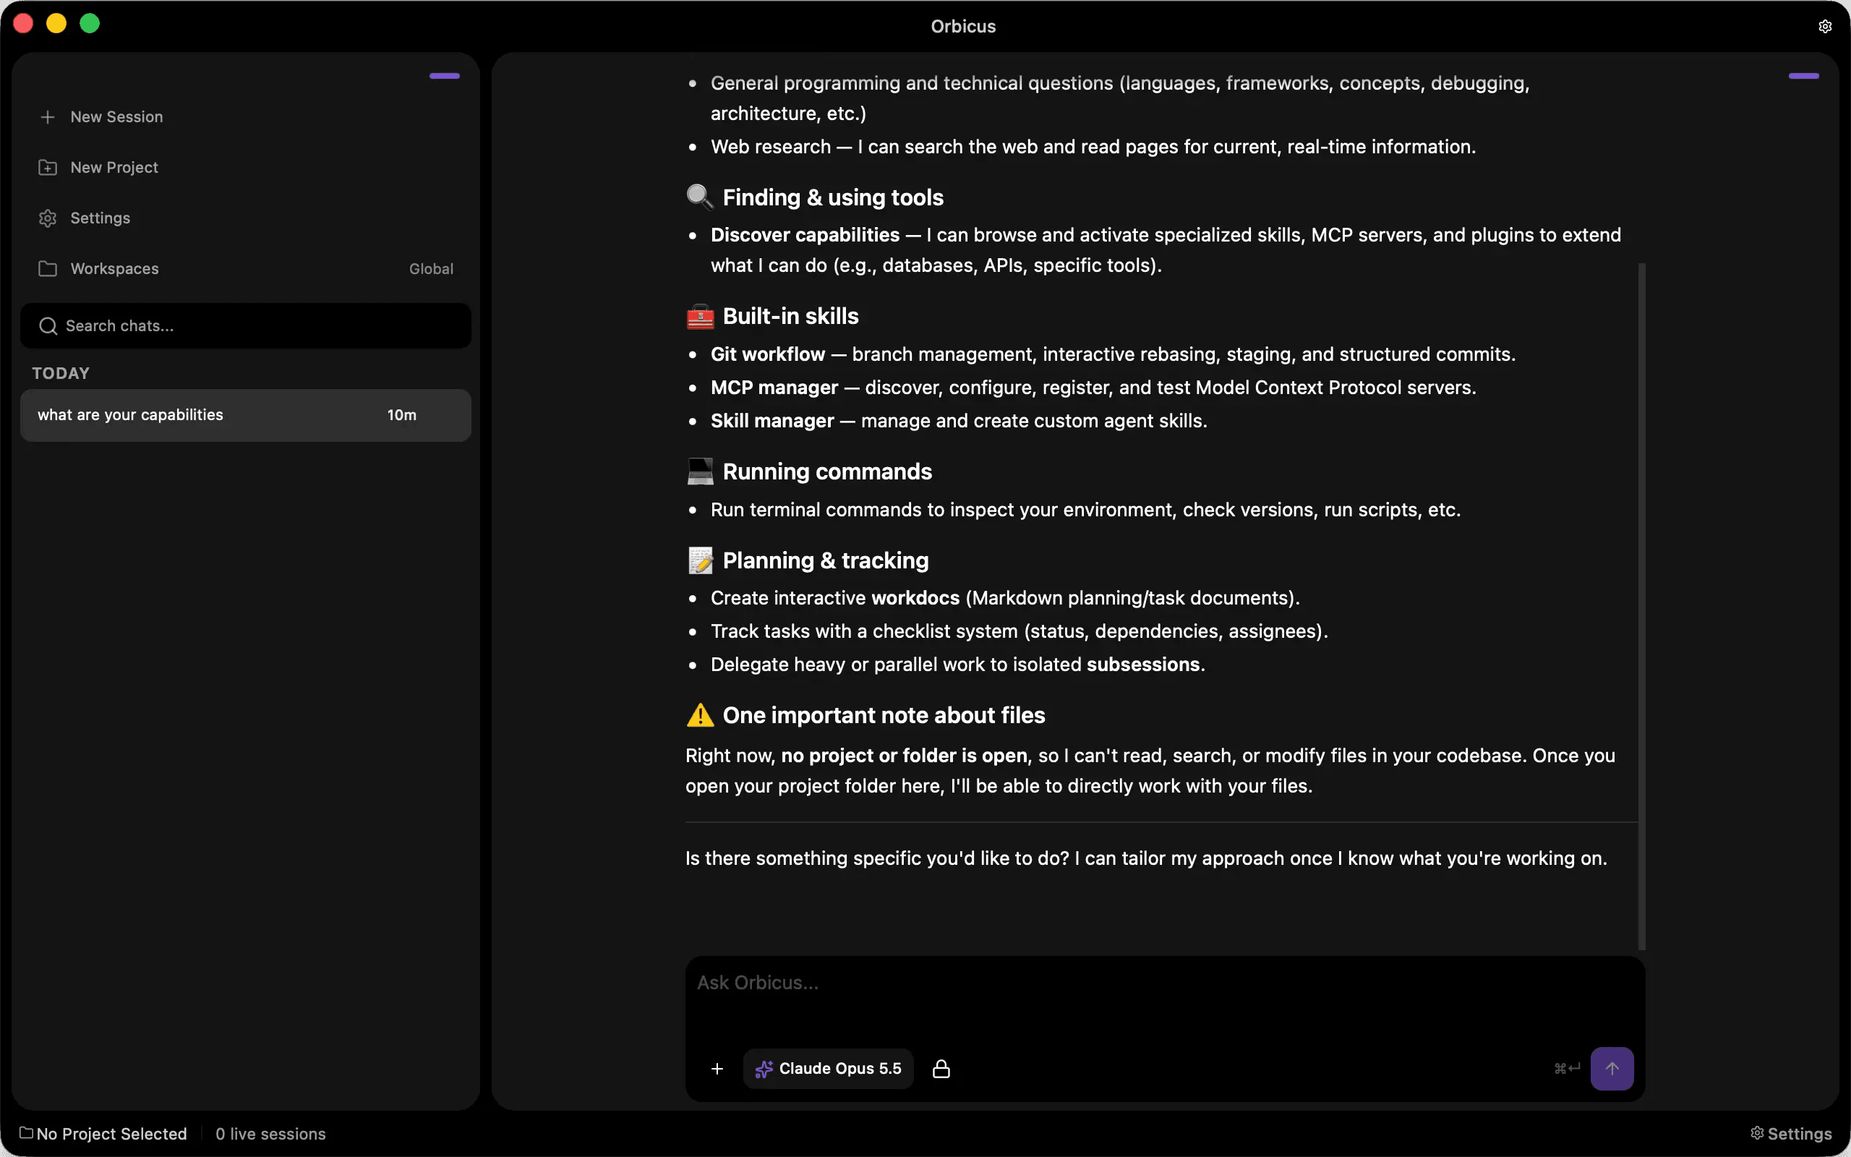Screen dimensions: 1851x1157
Task: Send message with purple arrow button
Action: 1612,1068
